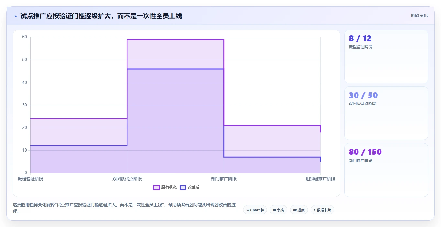This screenshot has height=227, width=441.
Task: Click the y-axis value 10
Action: click(x=24, y=150)
